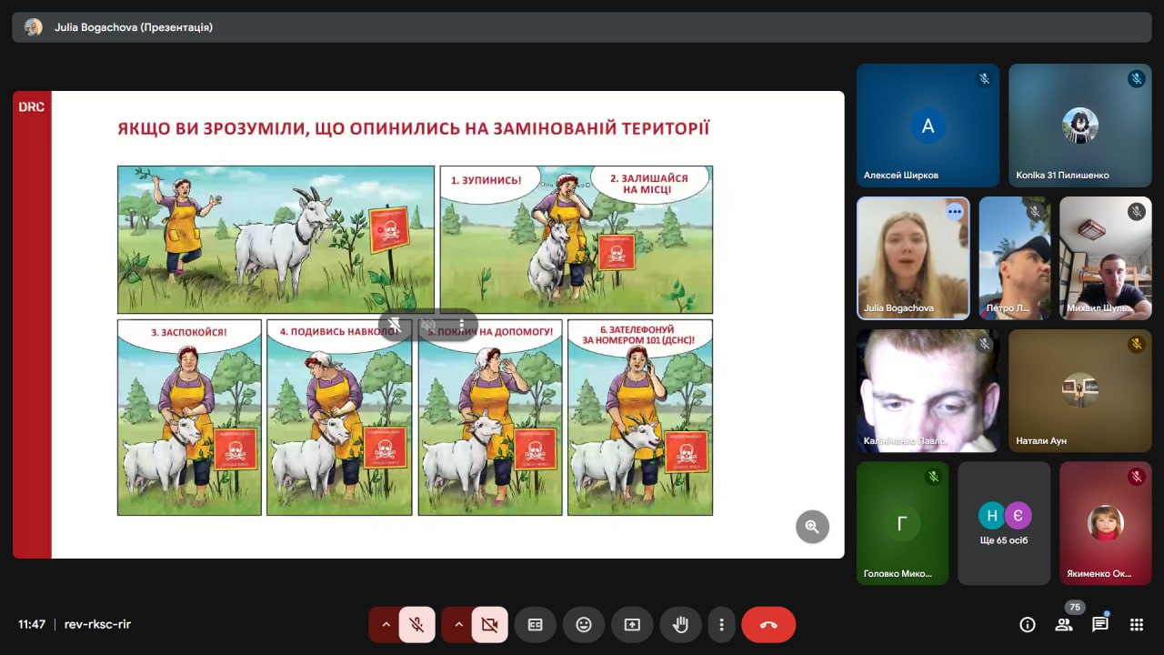
Task: Raise your hand
Action: 679,625
